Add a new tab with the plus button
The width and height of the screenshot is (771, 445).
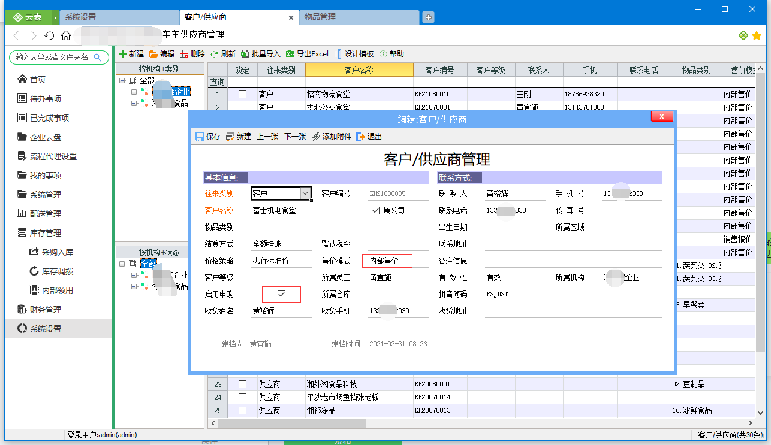point(428,17)
